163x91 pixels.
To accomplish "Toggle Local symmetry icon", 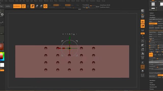I will click(143, 26).
